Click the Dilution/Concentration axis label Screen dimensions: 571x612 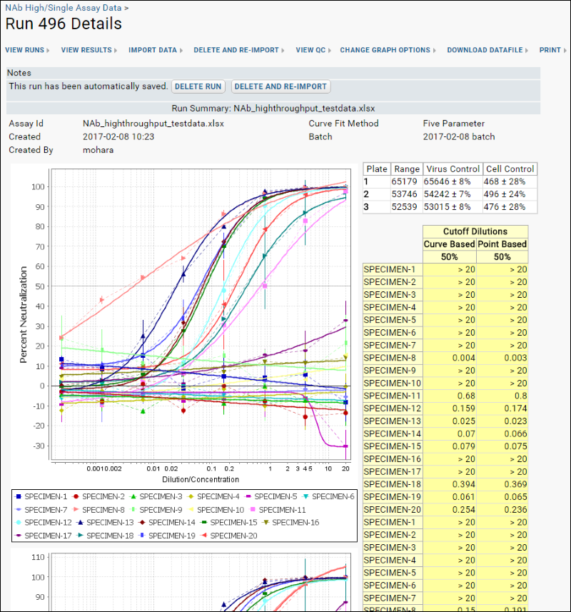pyautogui.click(x=201, y=479)
